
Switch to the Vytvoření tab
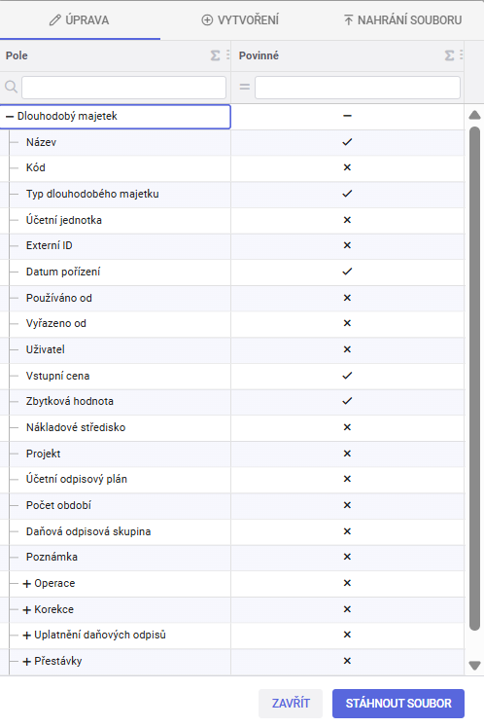click(240, 19)
